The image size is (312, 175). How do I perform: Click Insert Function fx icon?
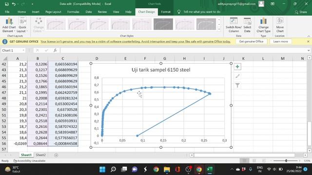[x=55, y=51]
